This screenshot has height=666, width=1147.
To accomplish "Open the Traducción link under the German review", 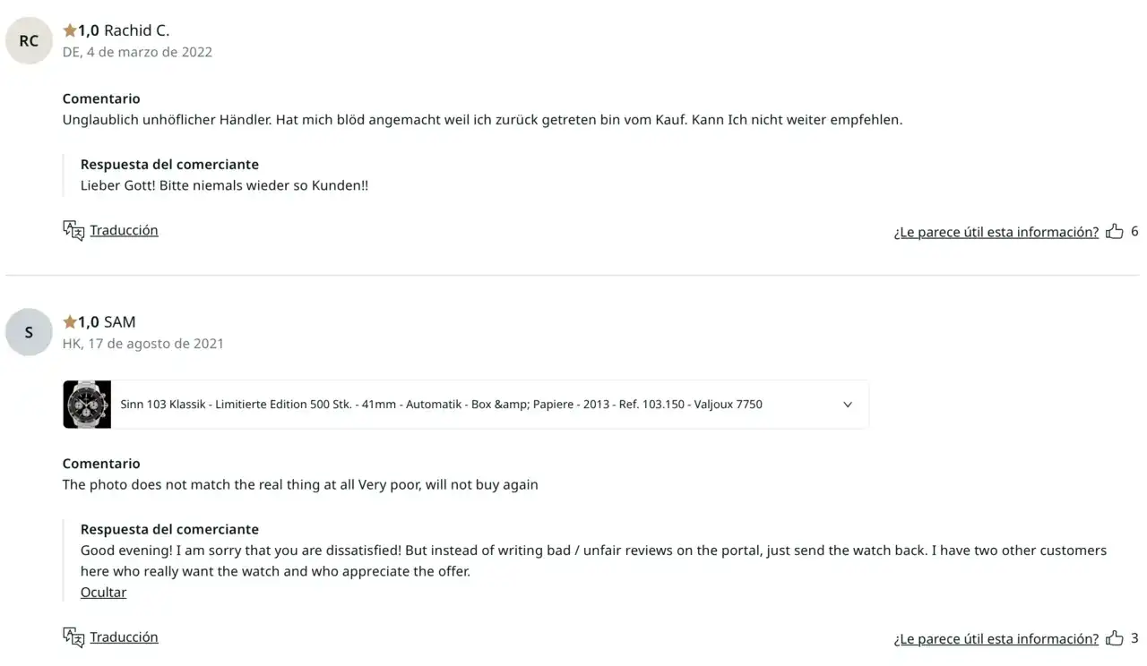I will [124, 230].
